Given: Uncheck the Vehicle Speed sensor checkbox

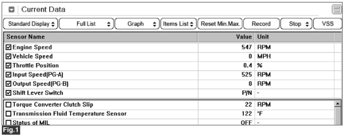Looking at the screenshot, I should click(8, 56).
